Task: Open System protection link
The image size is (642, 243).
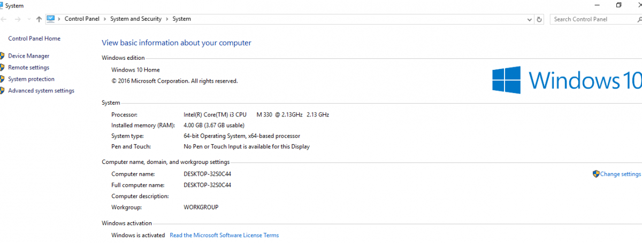Action: click(32, 79)
